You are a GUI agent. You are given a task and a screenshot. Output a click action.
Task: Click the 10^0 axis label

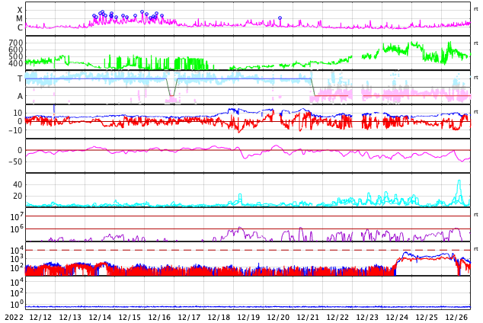17,305
